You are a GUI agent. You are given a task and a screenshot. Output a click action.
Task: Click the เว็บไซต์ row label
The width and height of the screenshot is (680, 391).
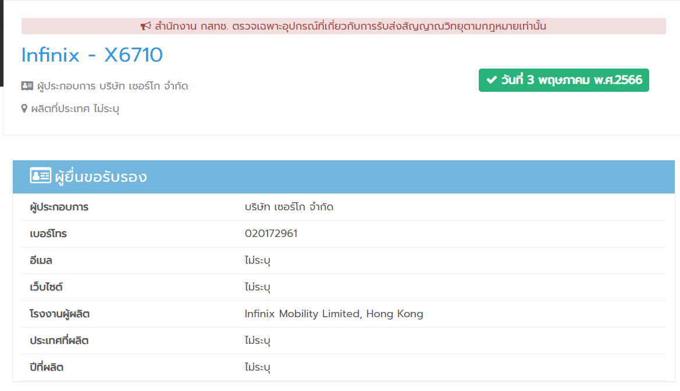point(46,287)
